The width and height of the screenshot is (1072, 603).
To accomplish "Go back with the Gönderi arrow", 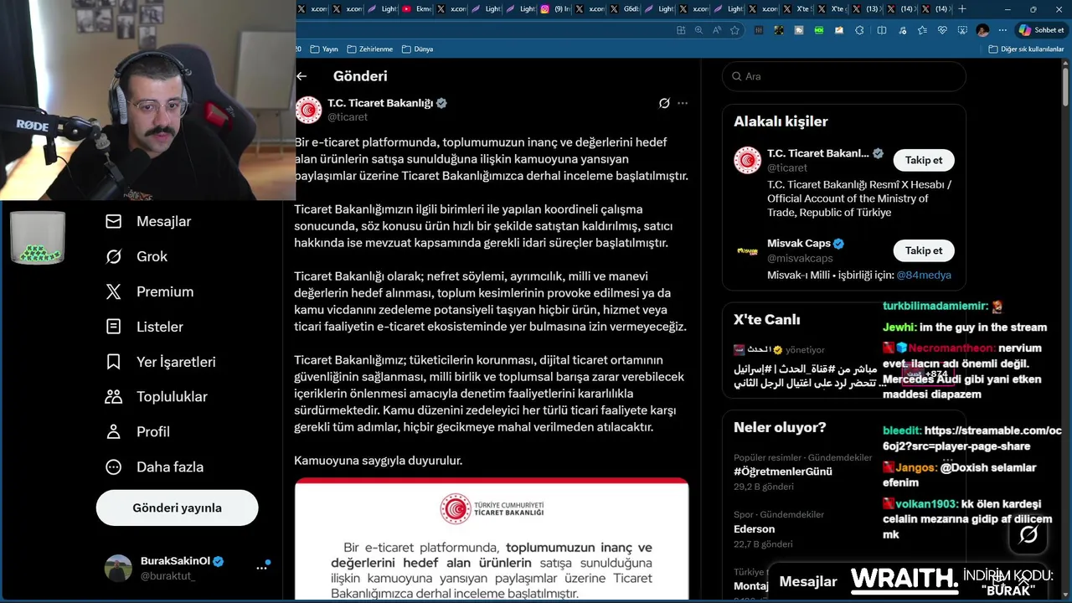I will pos(301,76).
